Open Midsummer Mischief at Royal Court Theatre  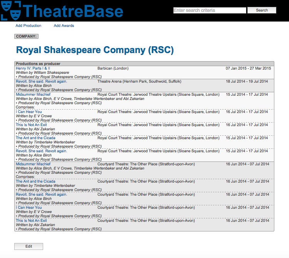point(33,95)
